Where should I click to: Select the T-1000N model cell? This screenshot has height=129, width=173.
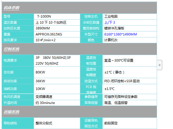pos(44,17)
